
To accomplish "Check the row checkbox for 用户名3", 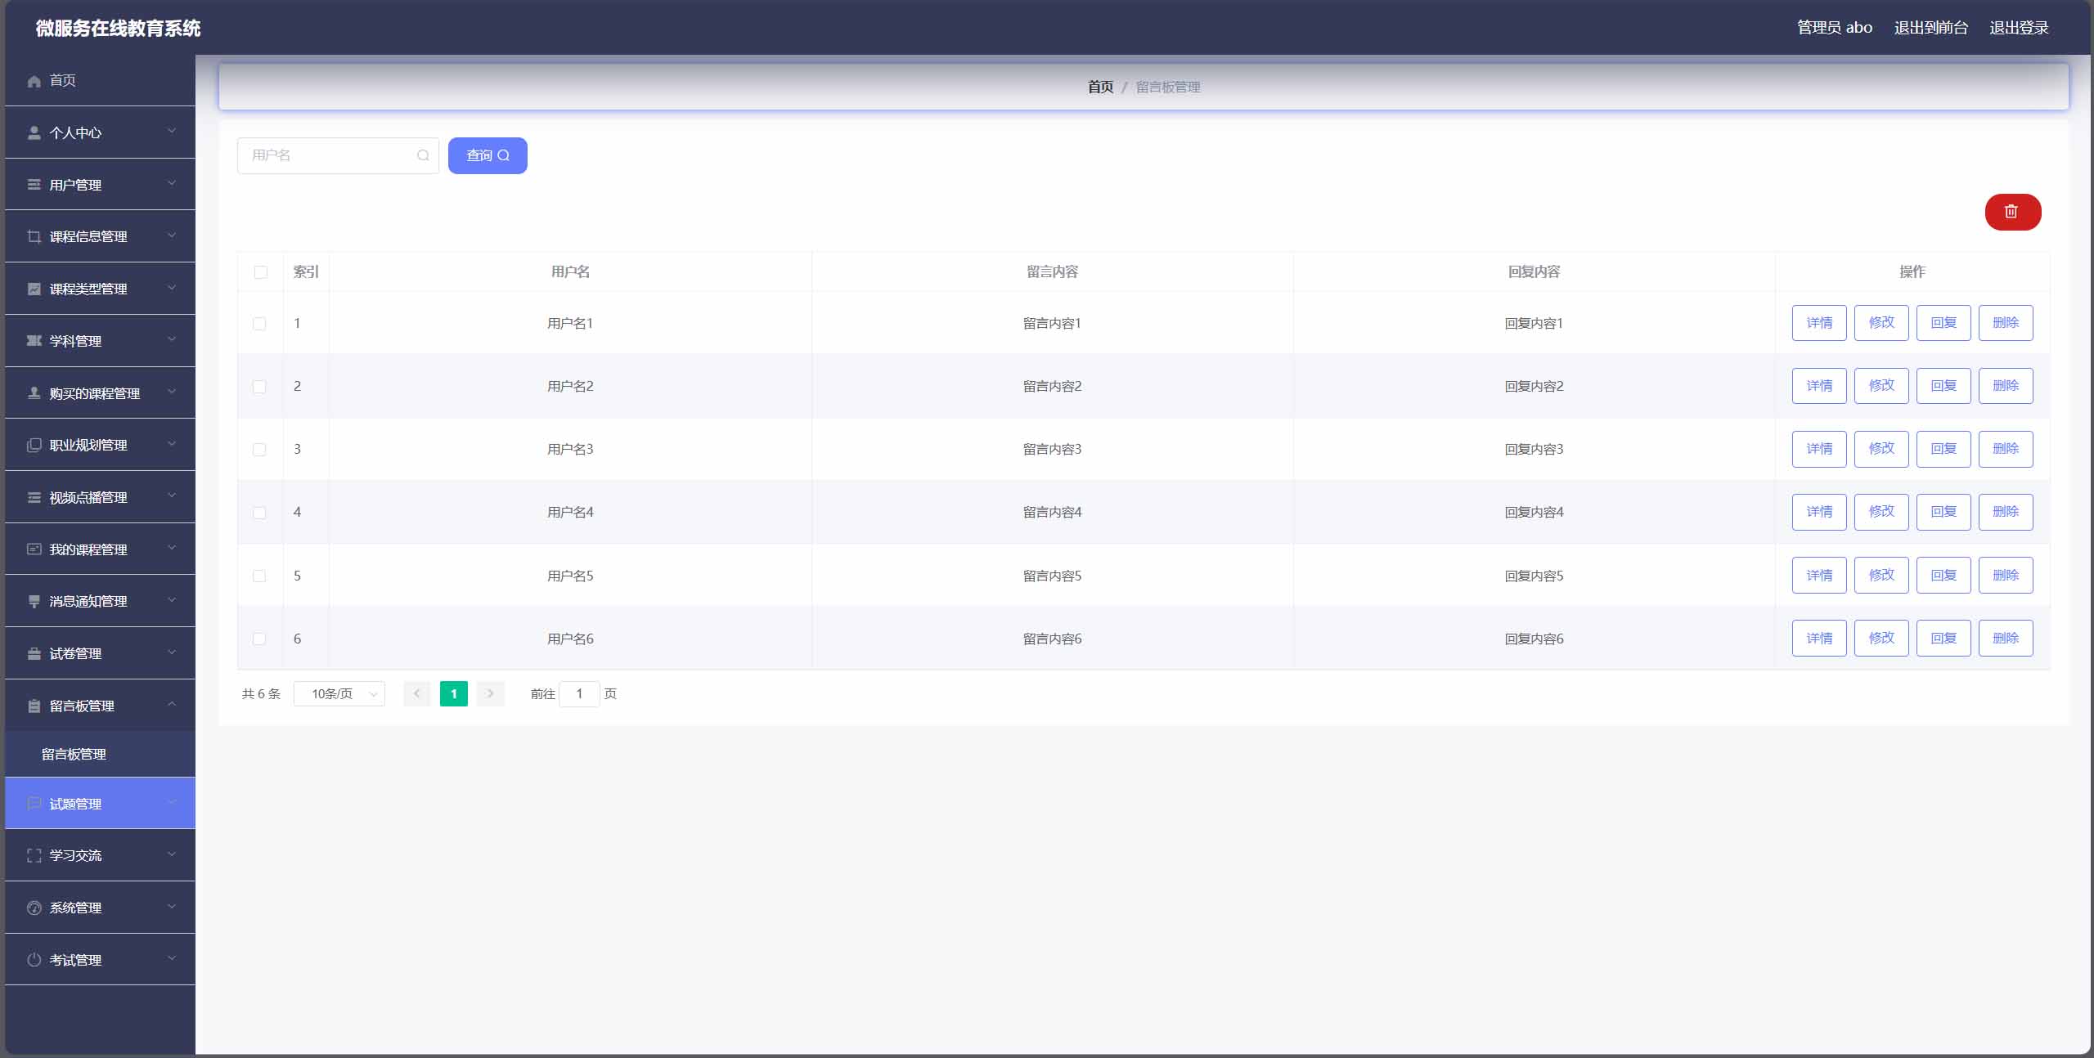I will [259, 450].
